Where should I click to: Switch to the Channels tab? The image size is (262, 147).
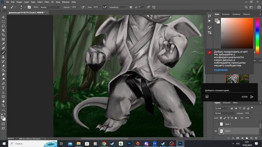(x=226, y=103)
